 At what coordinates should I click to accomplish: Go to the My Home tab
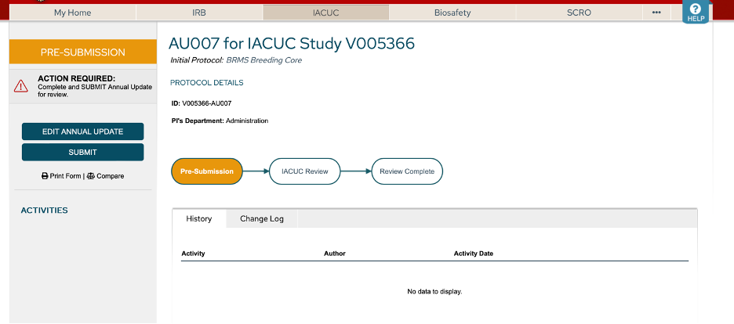click(x=72, y=13)
